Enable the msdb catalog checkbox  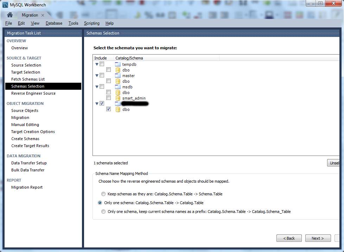102,87
